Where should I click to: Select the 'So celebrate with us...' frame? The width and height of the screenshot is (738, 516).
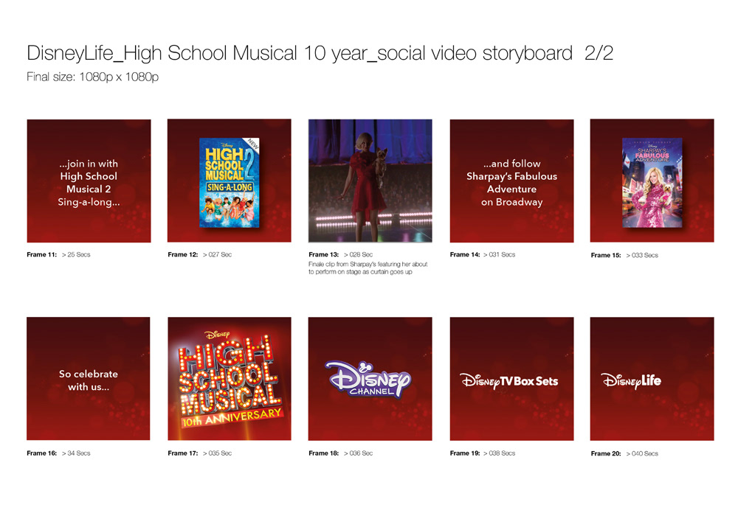89,379
